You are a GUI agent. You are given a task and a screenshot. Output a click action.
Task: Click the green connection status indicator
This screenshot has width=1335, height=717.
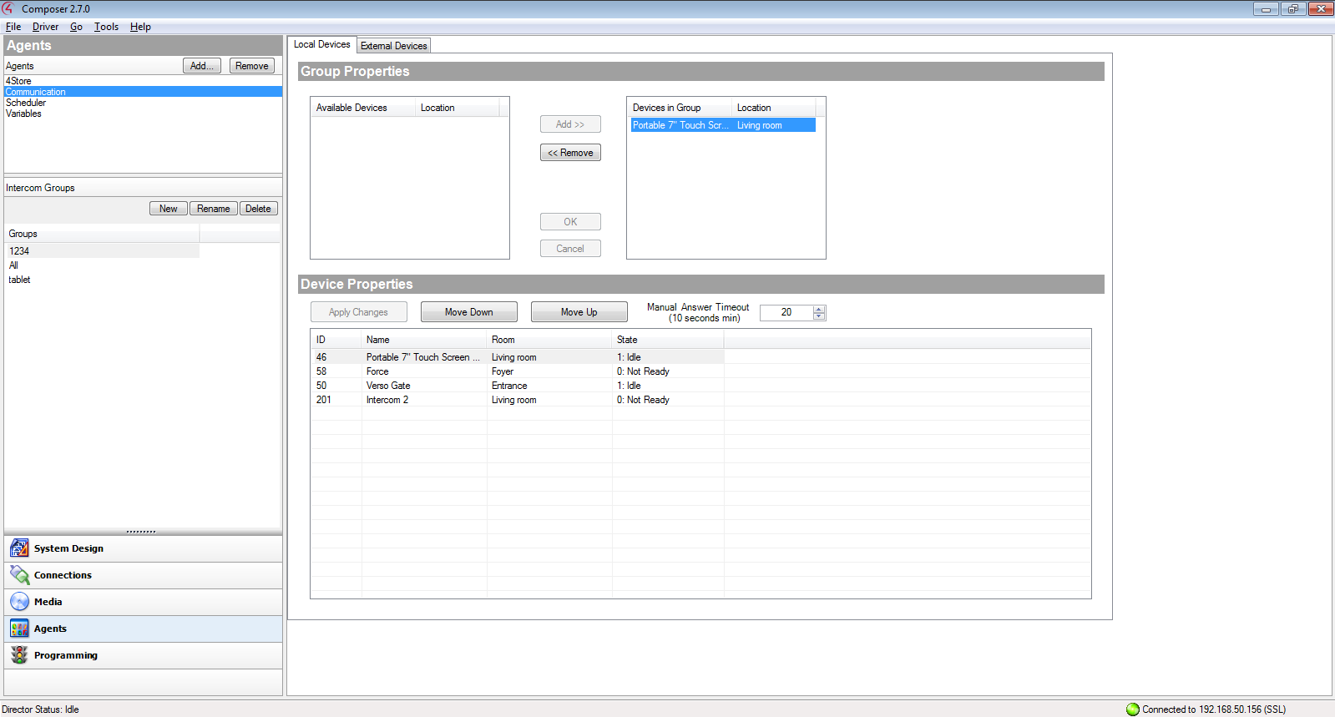[1132, 709]
